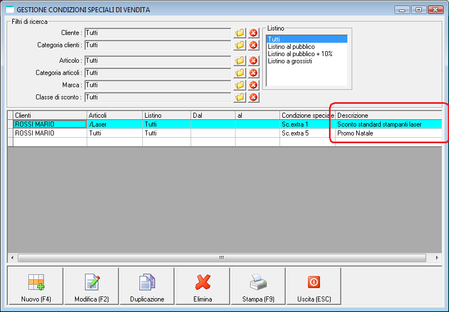Screen dimensions: 449x312
Task: Open folder browser for Categoria clienti
Action: click(240, 45)
